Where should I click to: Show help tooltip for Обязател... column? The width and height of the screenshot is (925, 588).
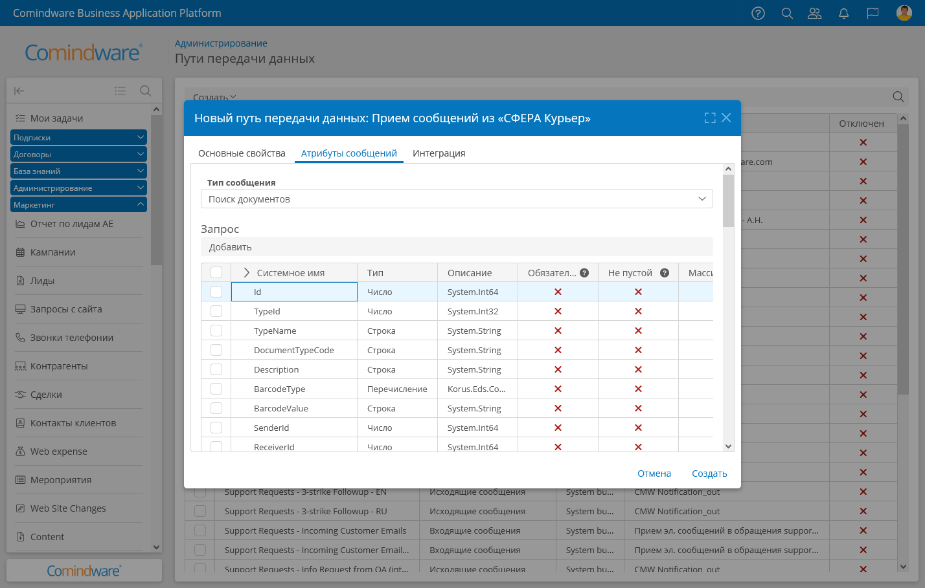coord(584,273)
